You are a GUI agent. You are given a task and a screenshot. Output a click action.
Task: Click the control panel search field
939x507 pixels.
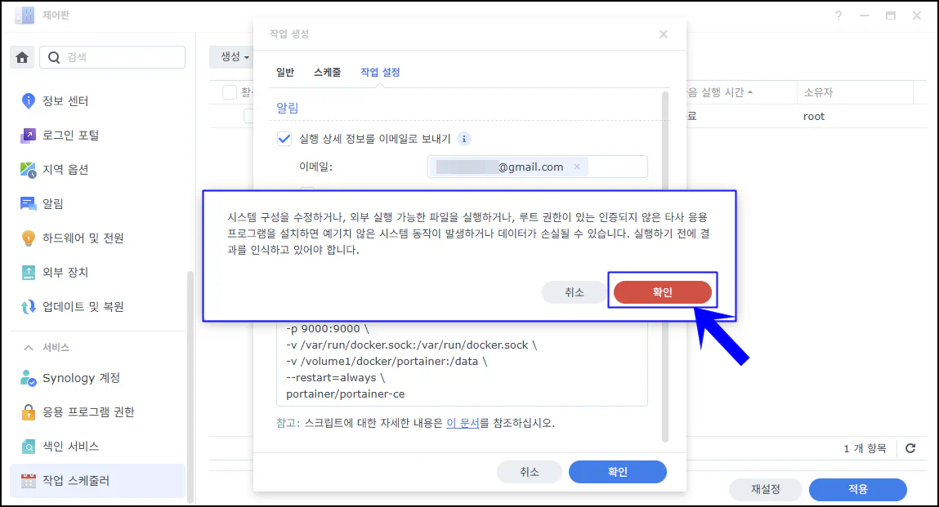click(113, 57)
